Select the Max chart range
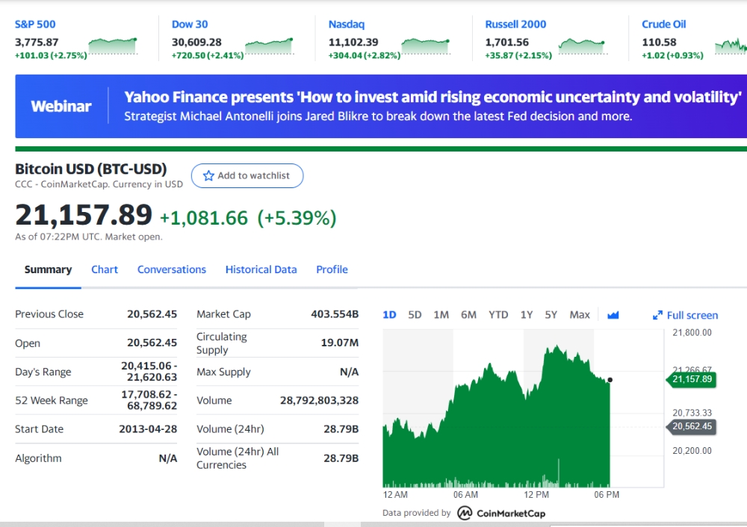The width and height of the screenshot is (747, 527). coord(580,315)
